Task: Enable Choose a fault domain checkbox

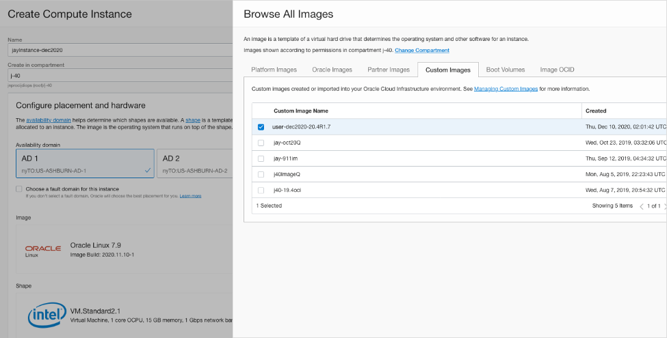Action: pos(19,188)
